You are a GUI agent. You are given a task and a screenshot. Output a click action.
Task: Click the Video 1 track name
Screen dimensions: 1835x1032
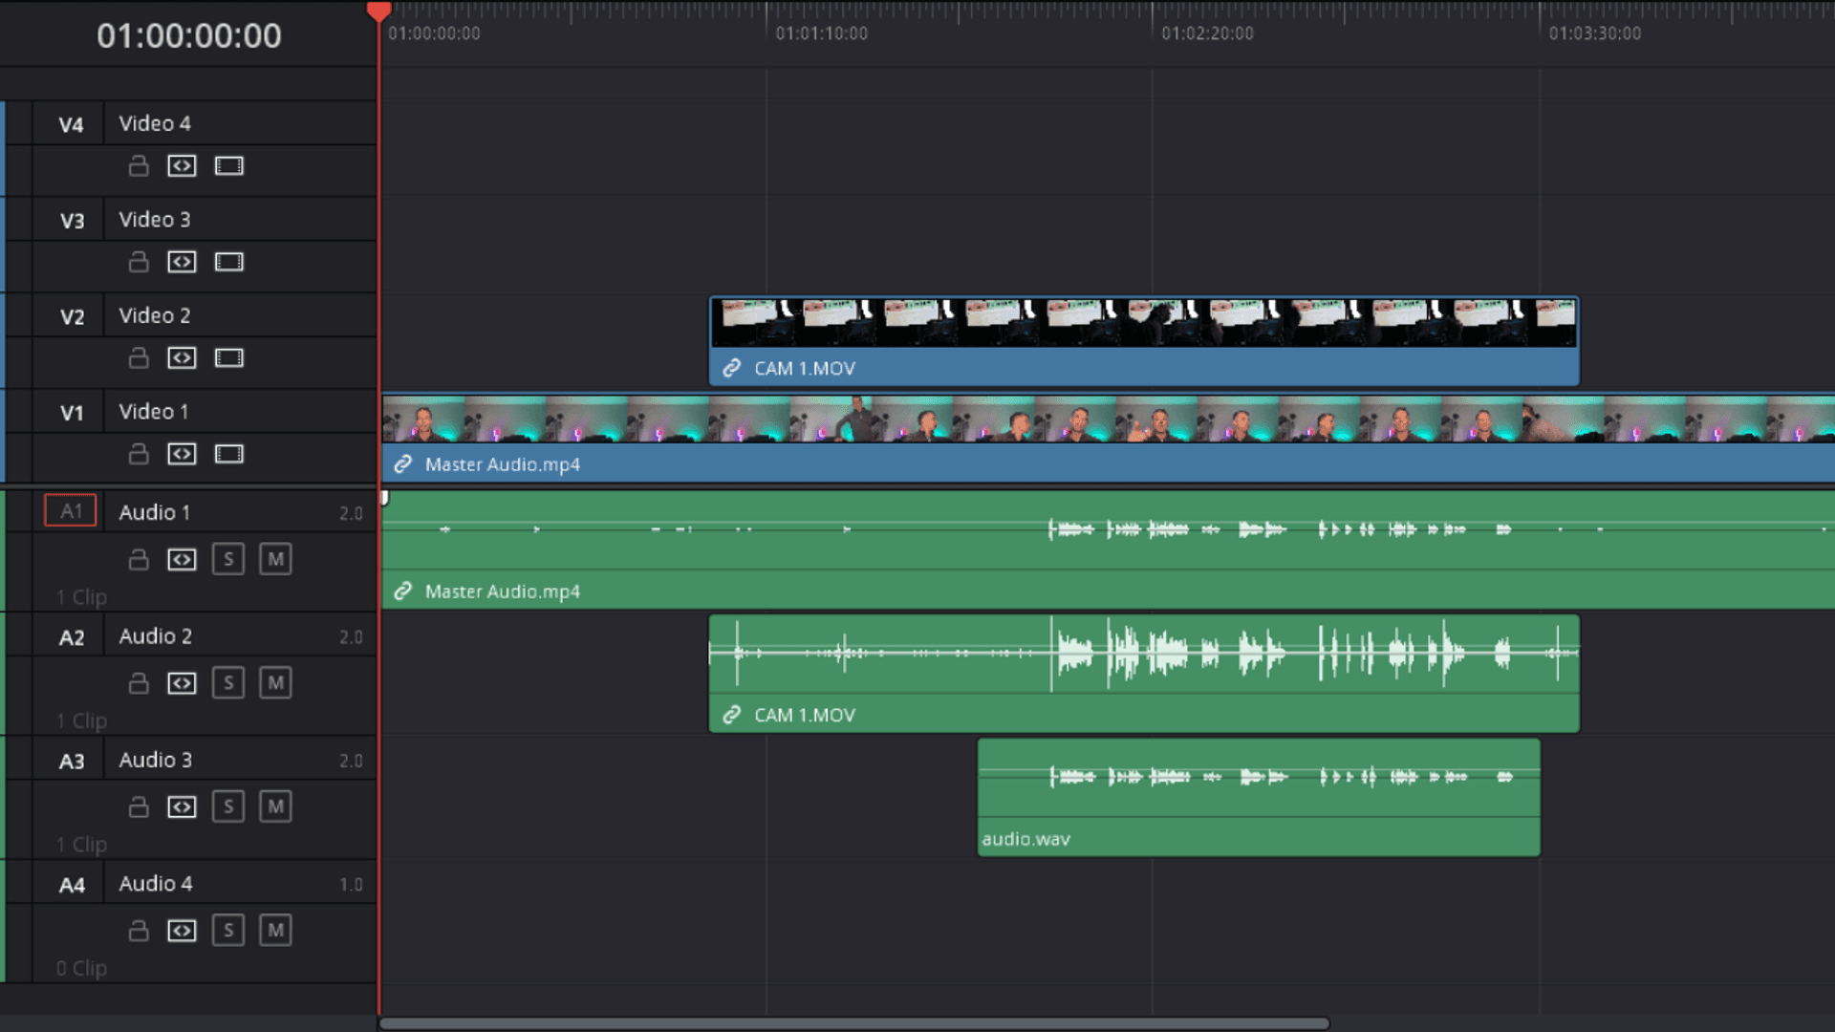click(154, 412)
